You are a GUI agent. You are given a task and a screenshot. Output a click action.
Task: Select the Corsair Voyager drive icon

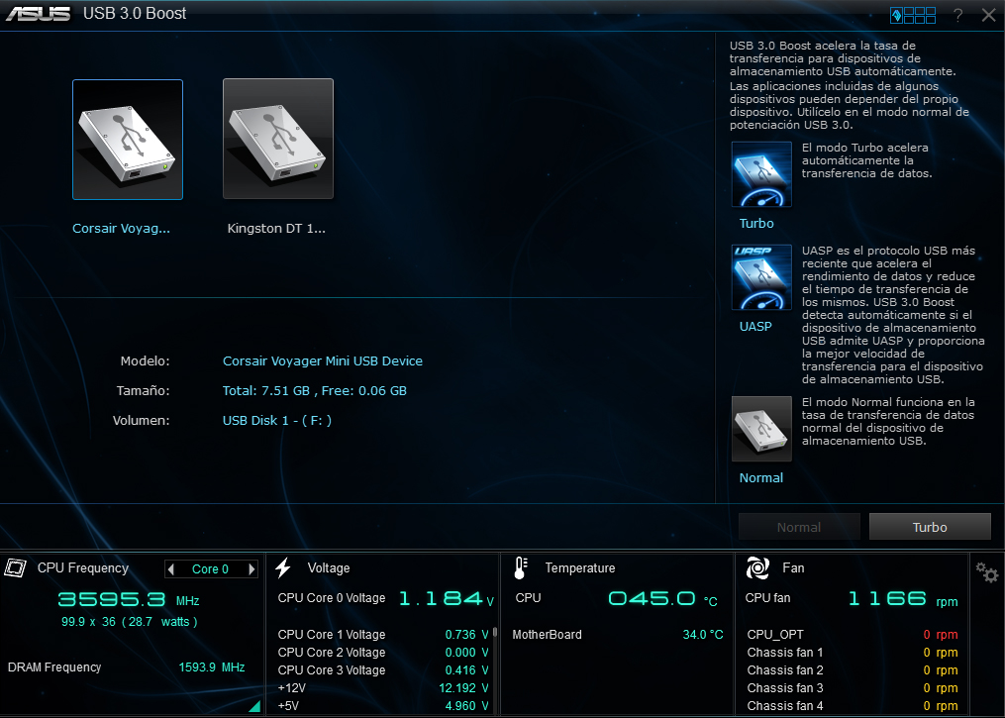(128, 139)
